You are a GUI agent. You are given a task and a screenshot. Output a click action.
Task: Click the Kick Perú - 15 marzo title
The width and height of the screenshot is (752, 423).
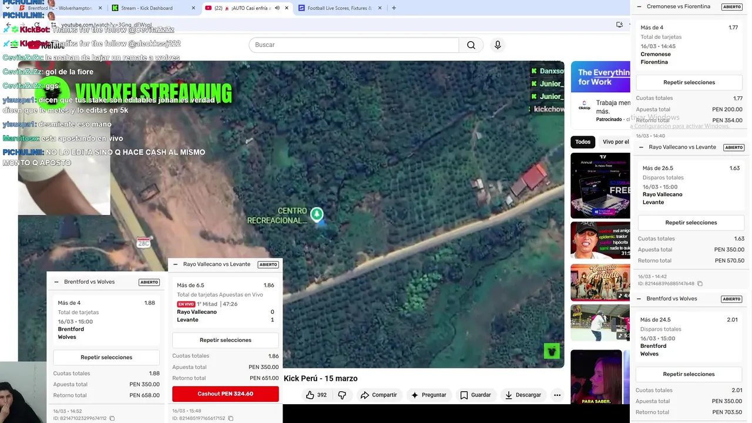(321, 378)
